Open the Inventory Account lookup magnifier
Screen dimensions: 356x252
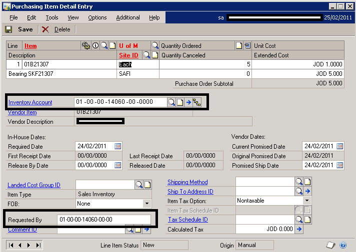(171, 102)
